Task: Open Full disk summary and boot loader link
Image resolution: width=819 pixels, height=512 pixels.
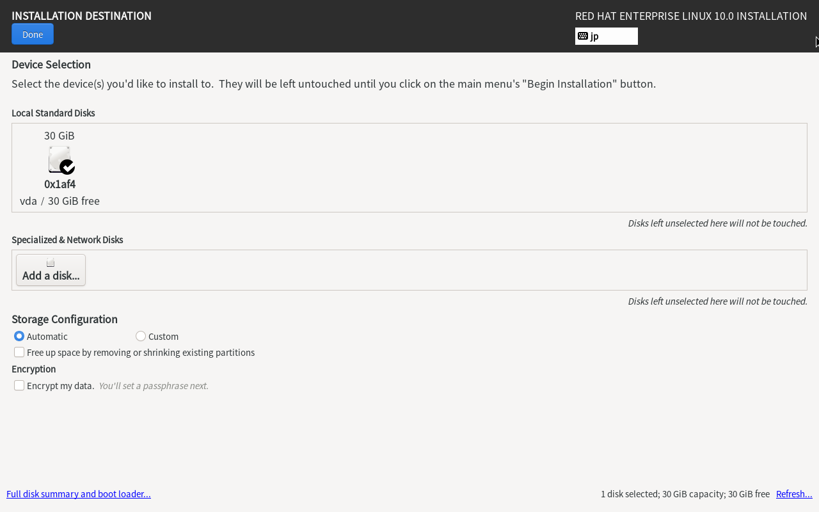Action: (x=79, y=494)
